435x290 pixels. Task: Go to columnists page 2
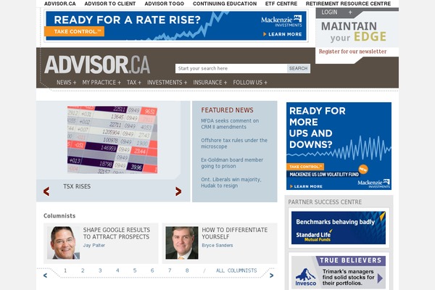pos(83,270)
